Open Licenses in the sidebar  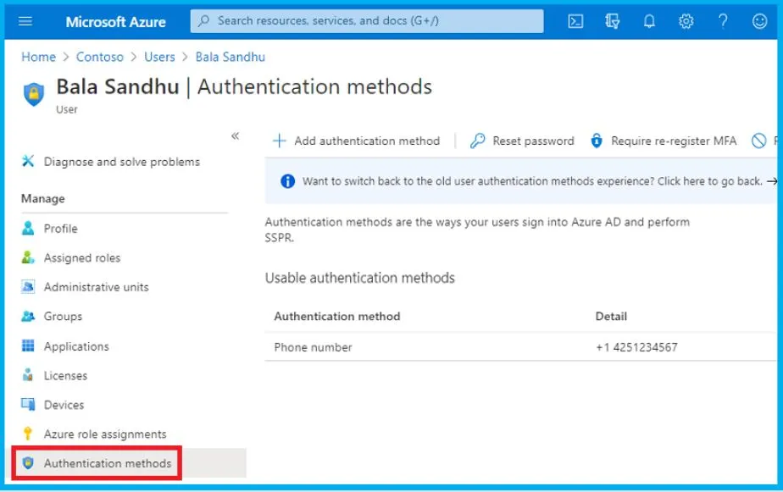(x=65, y=375)
